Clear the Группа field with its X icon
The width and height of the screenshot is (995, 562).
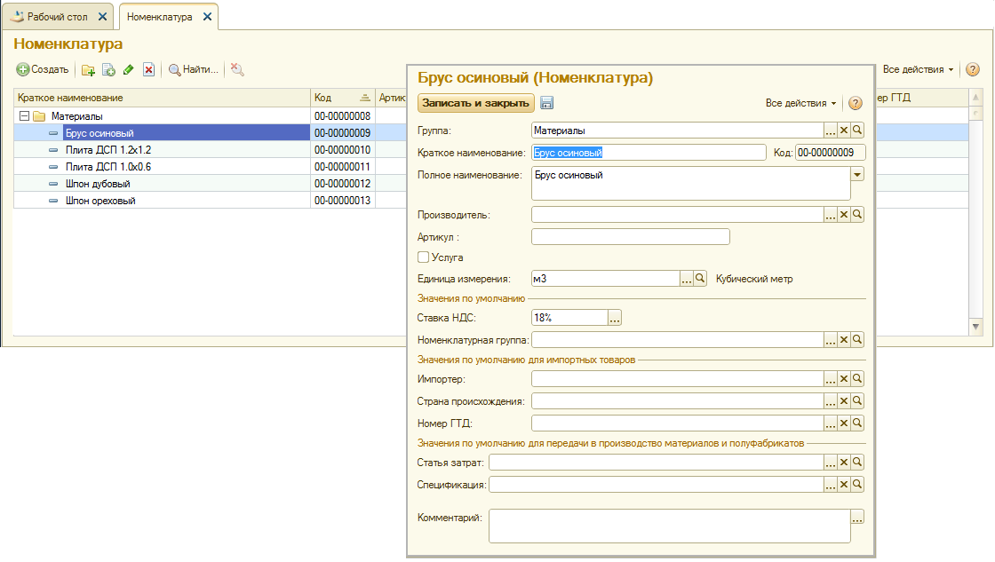tap(844, 131)
